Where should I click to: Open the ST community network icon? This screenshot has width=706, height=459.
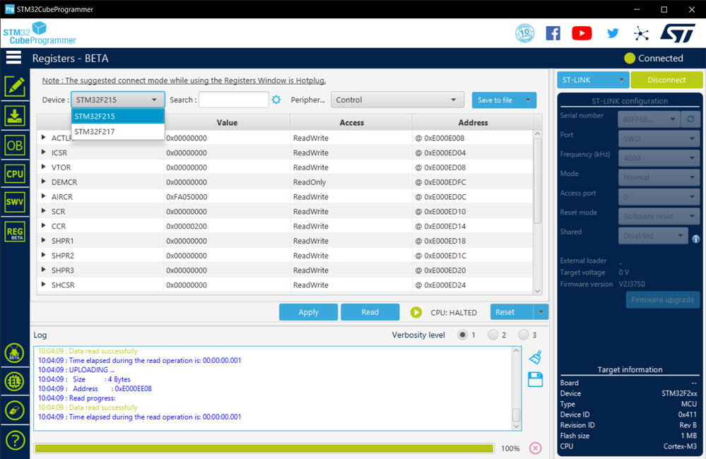pos(641,33)
